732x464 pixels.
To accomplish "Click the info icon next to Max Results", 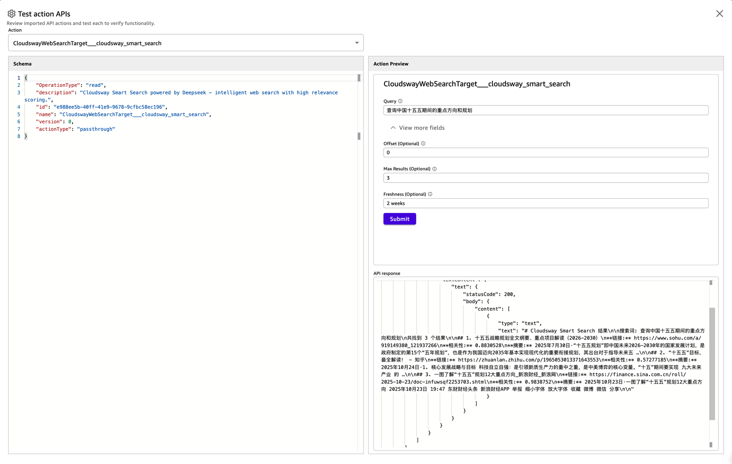I will click(434, 169).
